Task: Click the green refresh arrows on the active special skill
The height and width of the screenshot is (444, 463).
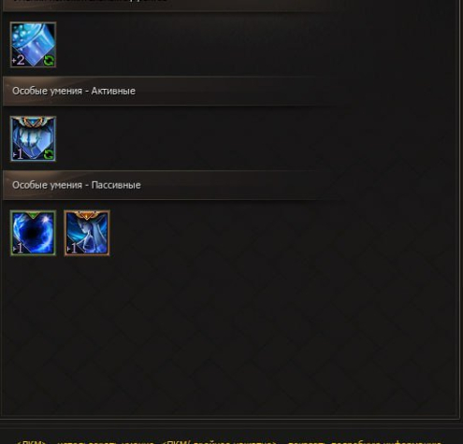Action: click(x=49, y=154)
